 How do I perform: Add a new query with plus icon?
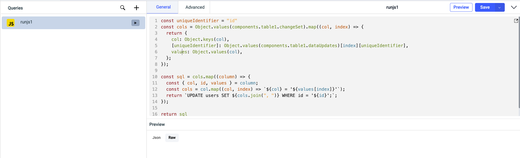coord(136,8)
